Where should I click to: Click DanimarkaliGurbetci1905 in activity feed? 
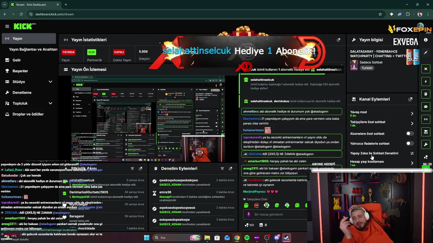pyautogui.click(x=89, y=192)
